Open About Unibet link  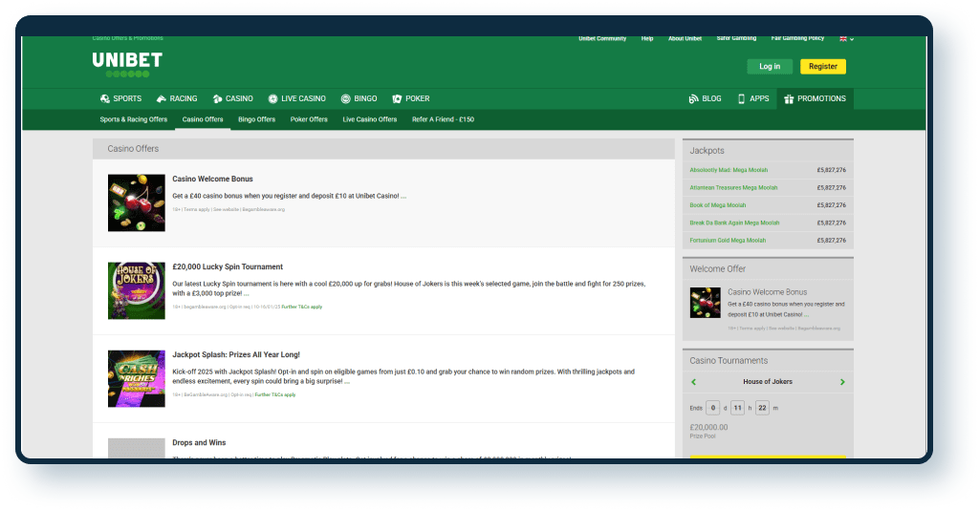tap(685, 38)
